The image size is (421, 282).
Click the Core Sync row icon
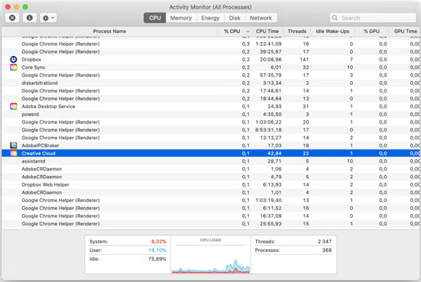click(13, 67)
